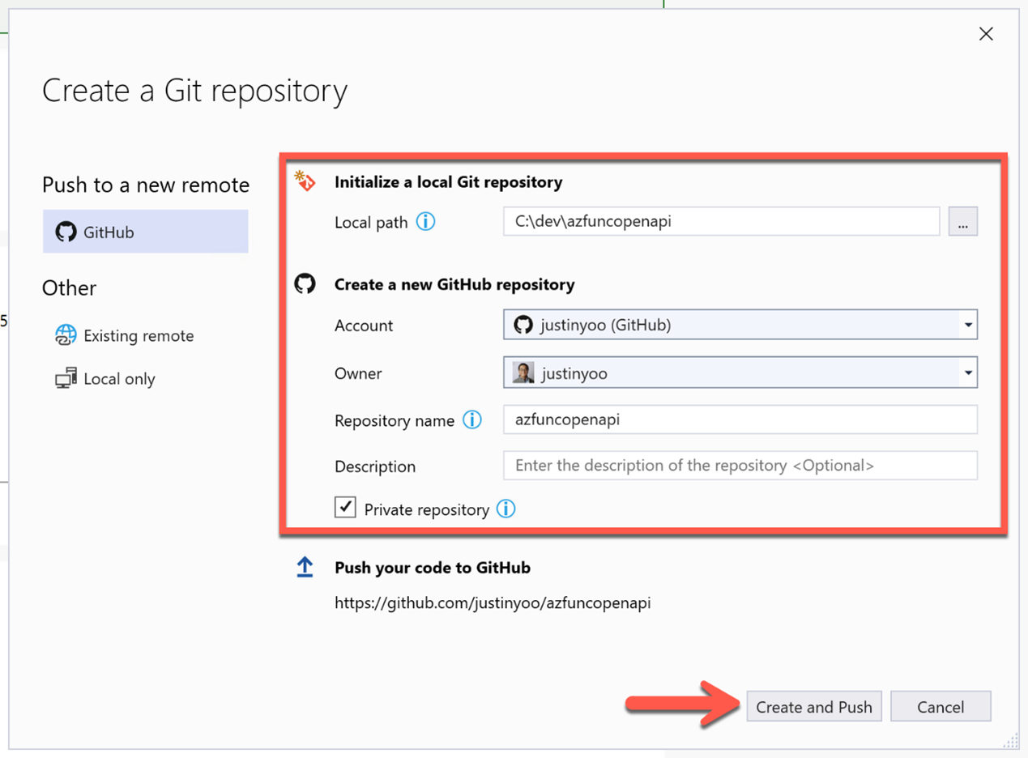Screen dimensions: 1028x758
Task: Click the Existing remote globe icon
Action: click(x=66, y=335)
